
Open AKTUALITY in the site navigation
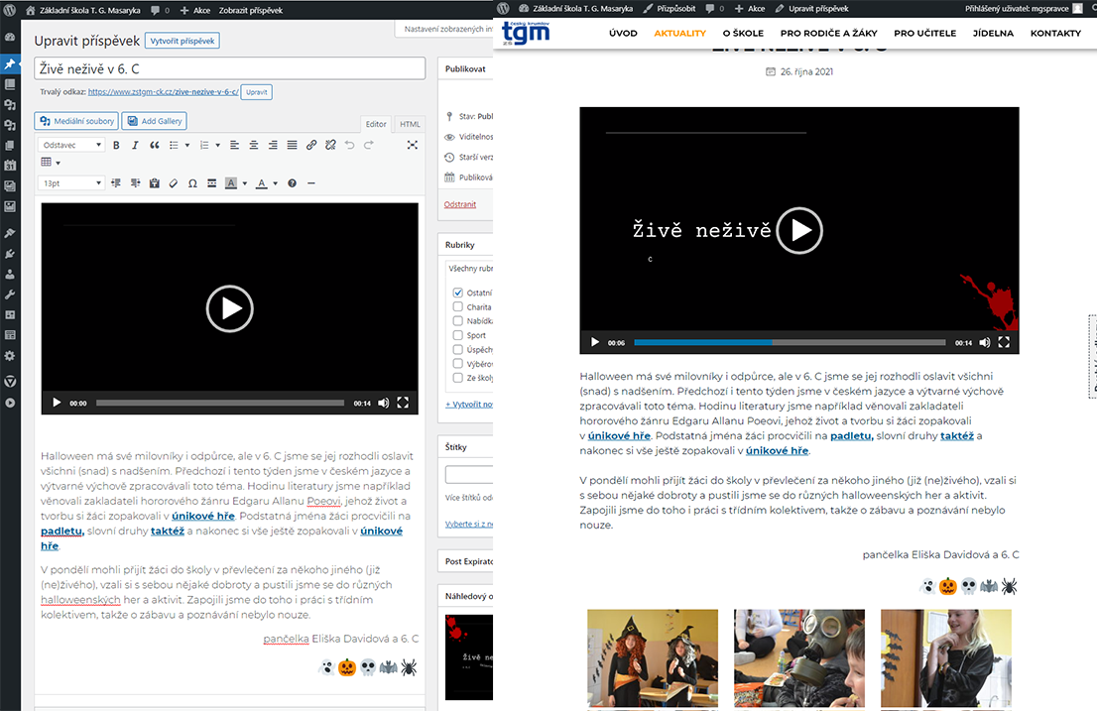tap(679, 33)
